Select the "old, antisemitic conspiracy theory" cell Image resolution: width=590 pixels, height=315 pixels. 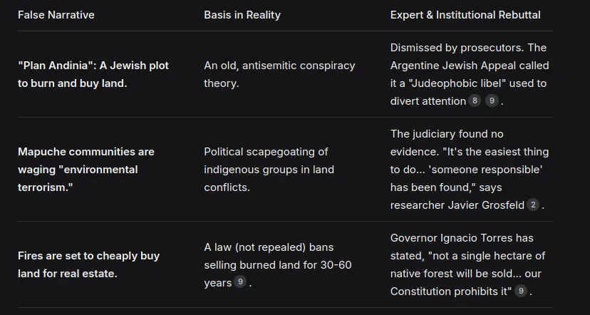pos(279,74)
